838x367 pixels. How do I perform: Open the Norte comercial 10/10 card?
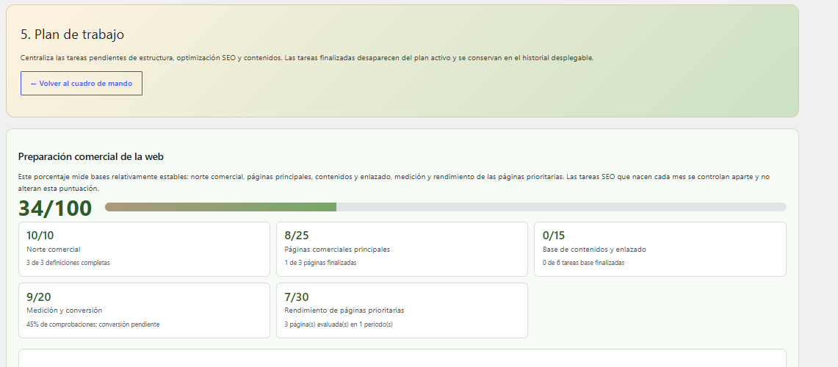(144, 250)
